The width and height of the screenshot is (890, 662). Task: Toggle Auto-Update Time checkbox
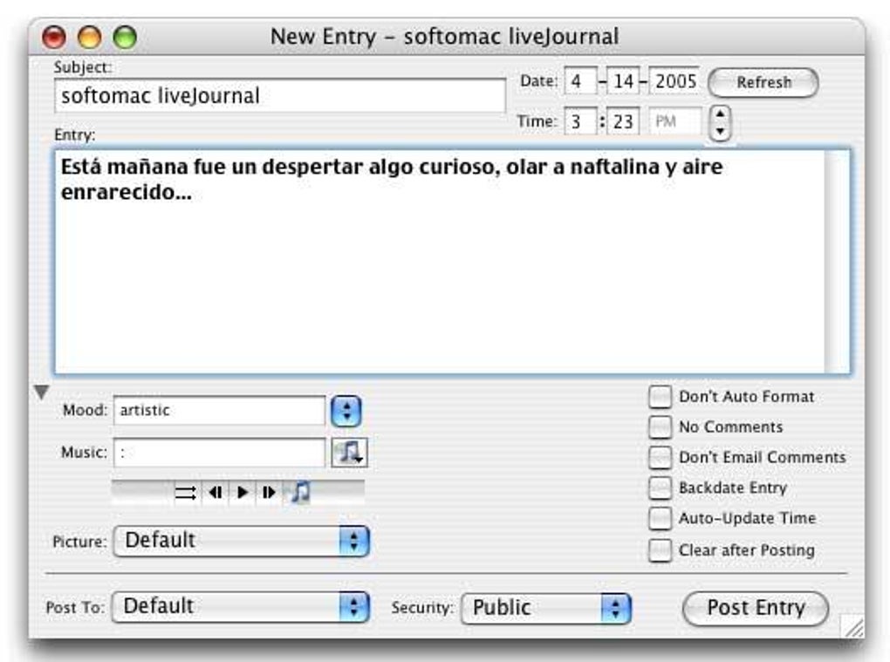660,518
